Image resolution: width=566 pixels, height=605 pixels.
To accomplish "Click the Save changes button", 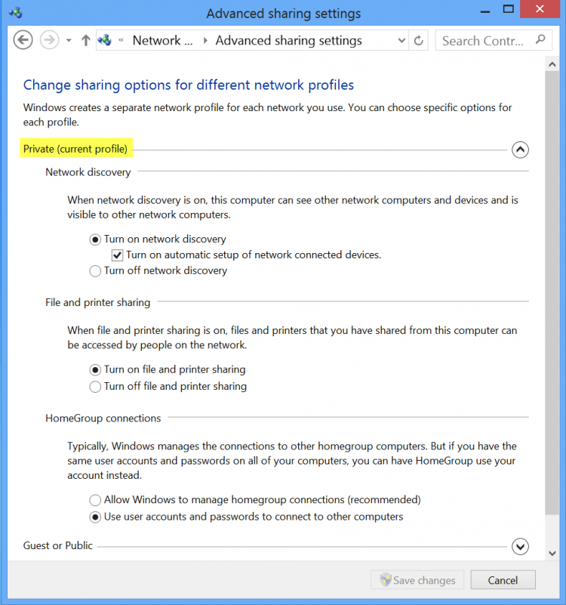I will click(417, 580).
